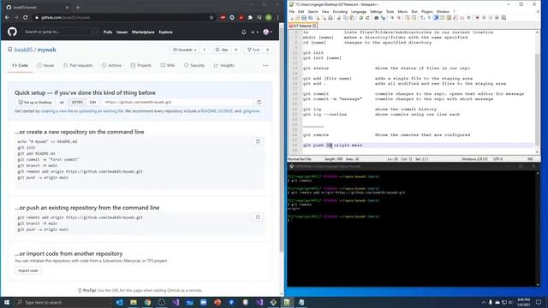Click the Windows 'Type here to search' box
The image size is (548, 308).
tap(64, 302)
